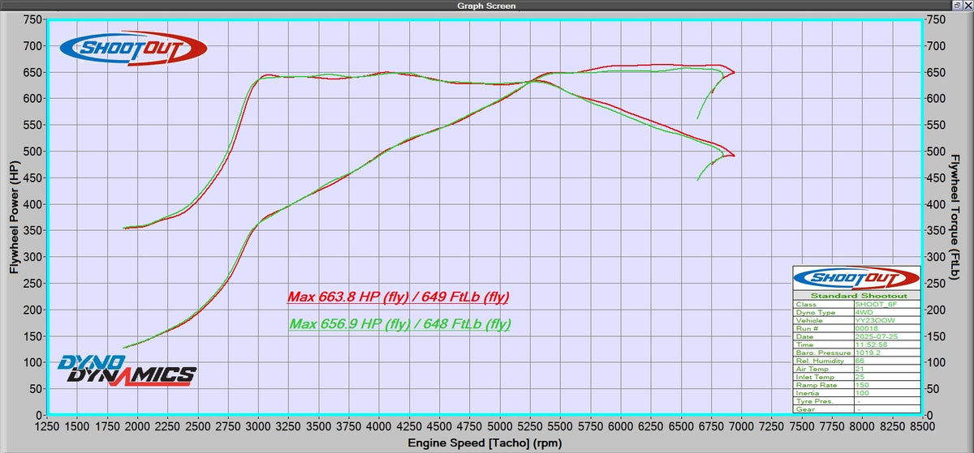Select the green Max 656.9 HP label
The width and height of the screenshot is (974, 453).
click(400, 324)
